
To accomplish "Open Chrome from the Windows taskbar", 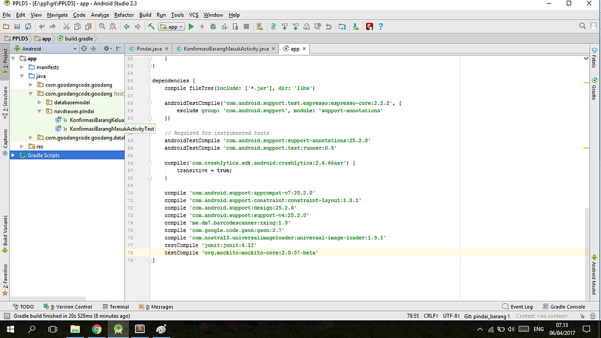I will pyautogui.click(x=97, y=329).
